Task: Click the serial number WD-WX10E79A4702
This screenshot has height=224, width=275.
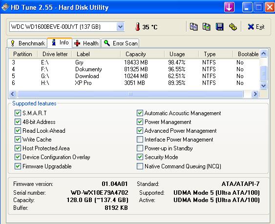Action: (x=100, y=193)
